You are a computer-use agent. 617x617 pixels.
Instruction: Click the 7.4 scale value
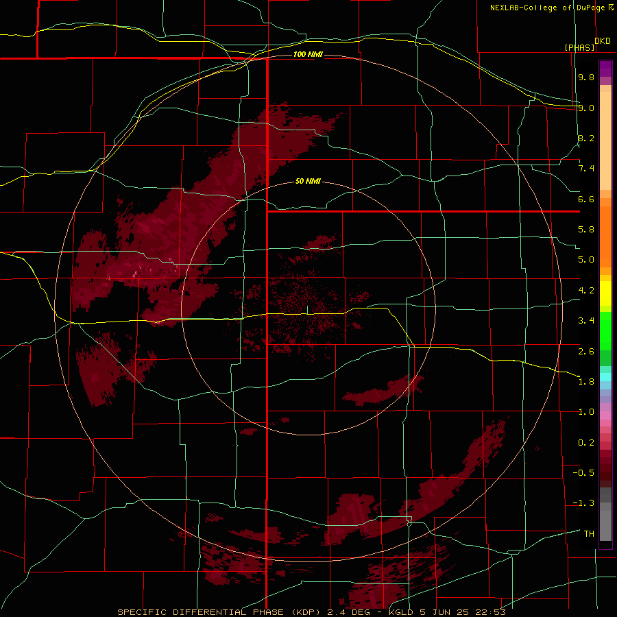(586, 169)
